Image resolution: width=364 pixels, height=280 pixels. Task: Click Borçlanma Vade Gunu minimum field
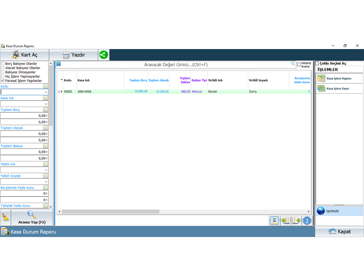[24, 193]
